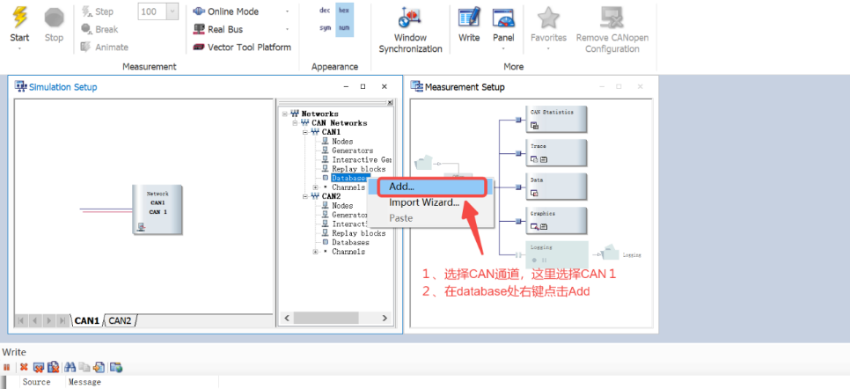This screenshot has width=850, height=389.
Task: Select Replay blocks under CAN1
Action: (359, 169)
